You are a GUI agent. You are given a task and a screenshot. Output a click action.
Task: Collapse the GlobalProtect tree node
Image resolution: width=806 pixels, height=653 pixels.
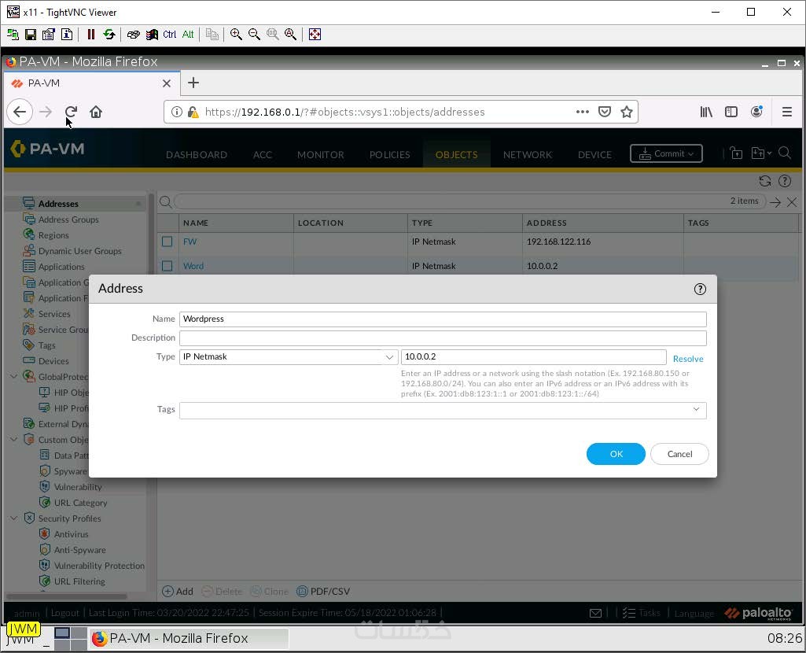[x=14, y=376]
